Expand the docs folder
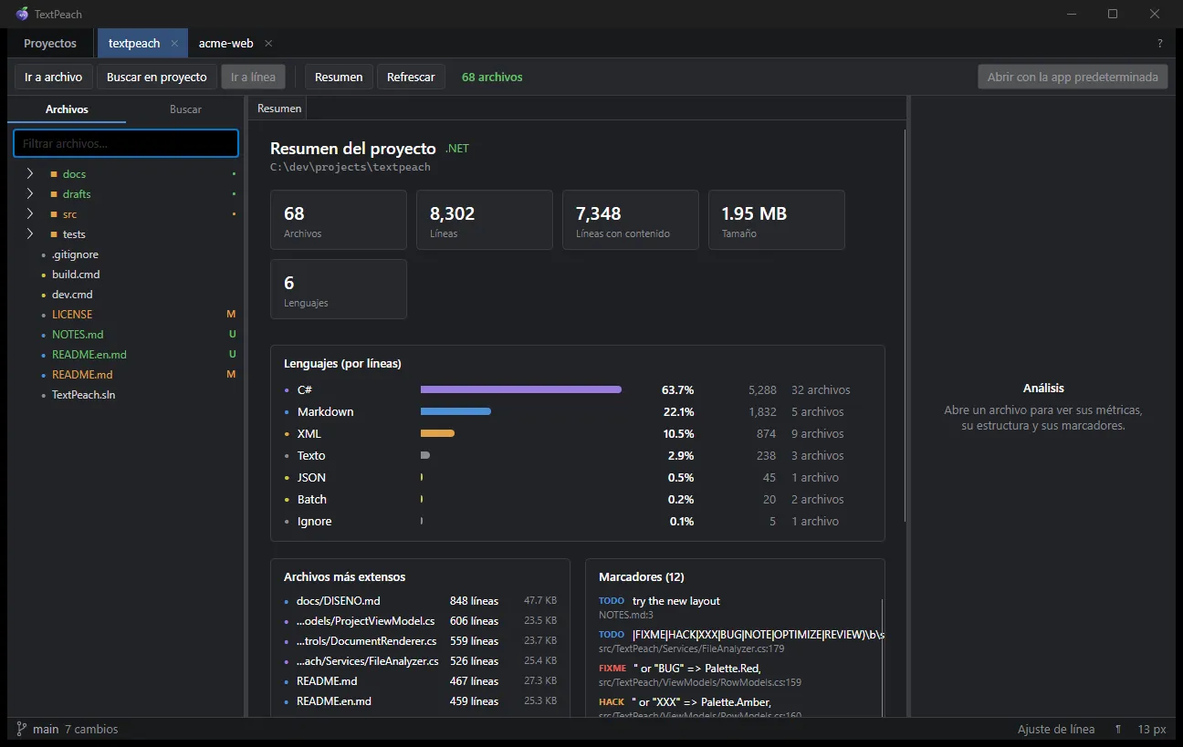 [x=30, y=173]
